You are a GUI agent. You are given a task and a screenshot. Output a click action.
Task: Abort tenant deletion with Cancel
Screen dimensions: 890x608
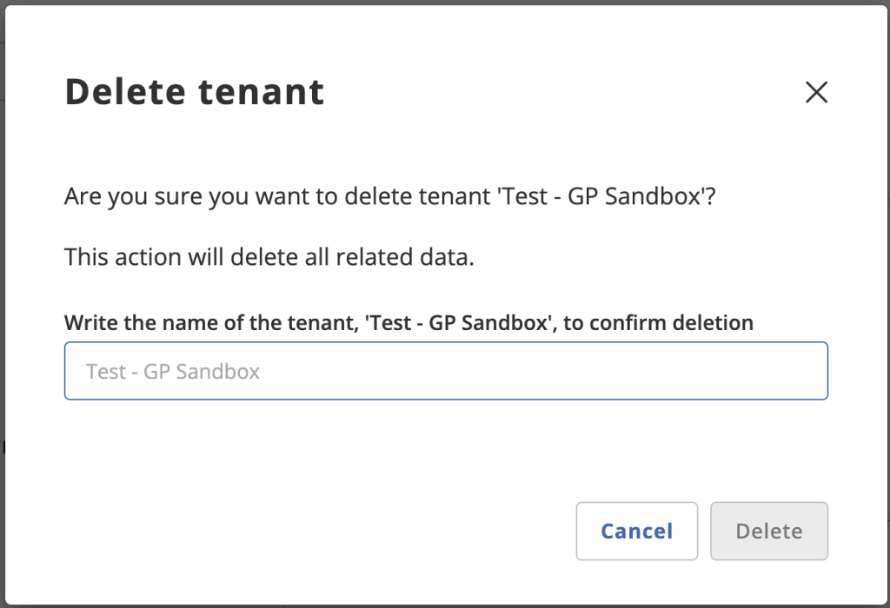(636, 531)
